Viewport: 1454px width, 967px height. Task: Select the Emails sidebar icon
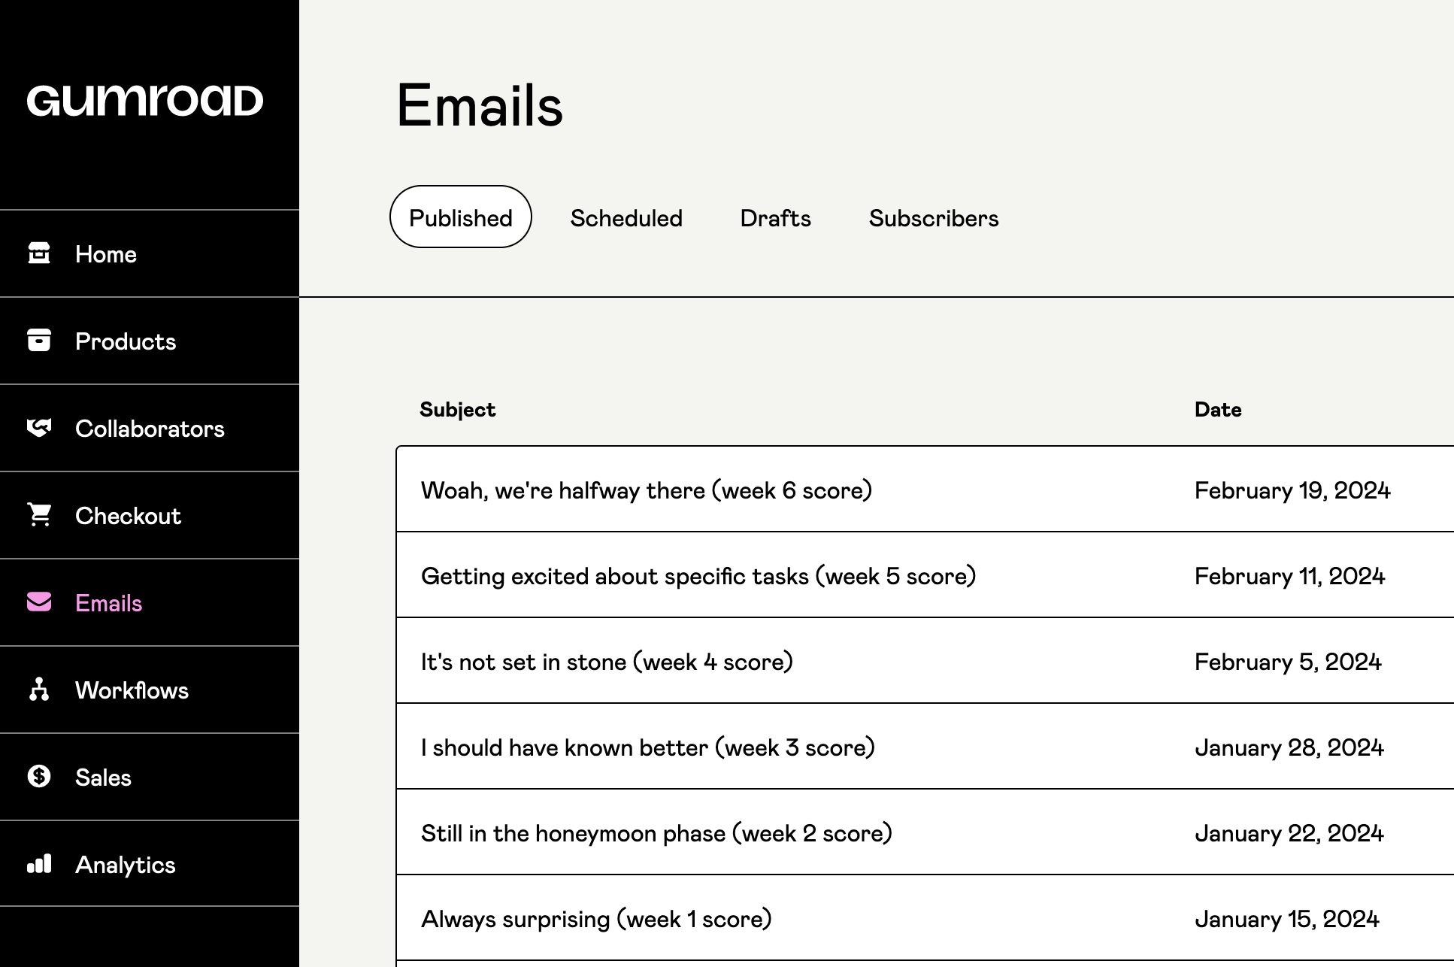[x=40, y=601]
